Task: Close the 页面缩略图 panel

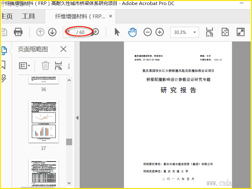Action: point(63,49)
